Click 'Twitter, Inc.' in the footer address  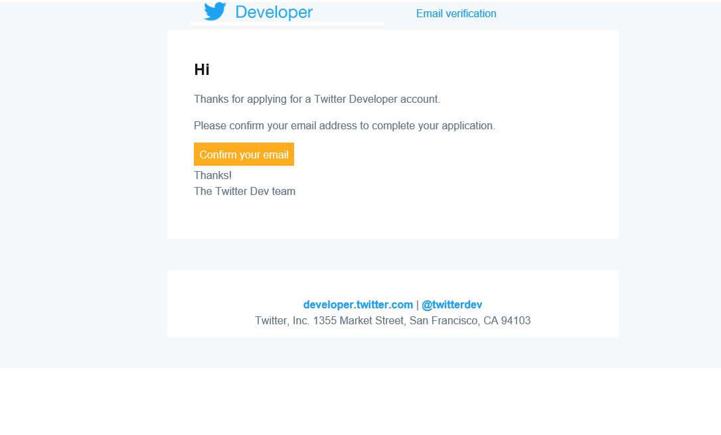tap(282, 321)
